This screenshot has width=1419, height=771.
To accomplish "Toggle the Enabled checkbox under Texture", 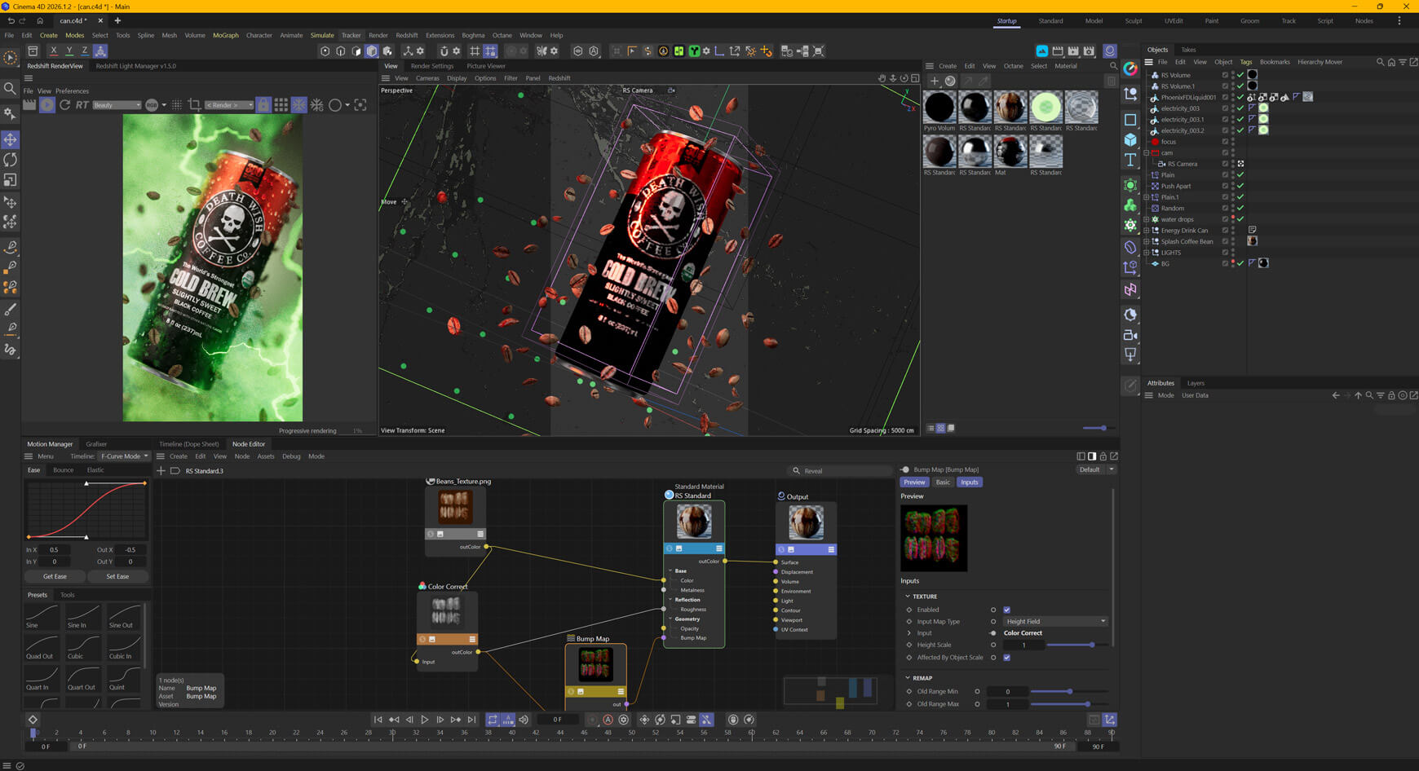I will pos(1006,610).
